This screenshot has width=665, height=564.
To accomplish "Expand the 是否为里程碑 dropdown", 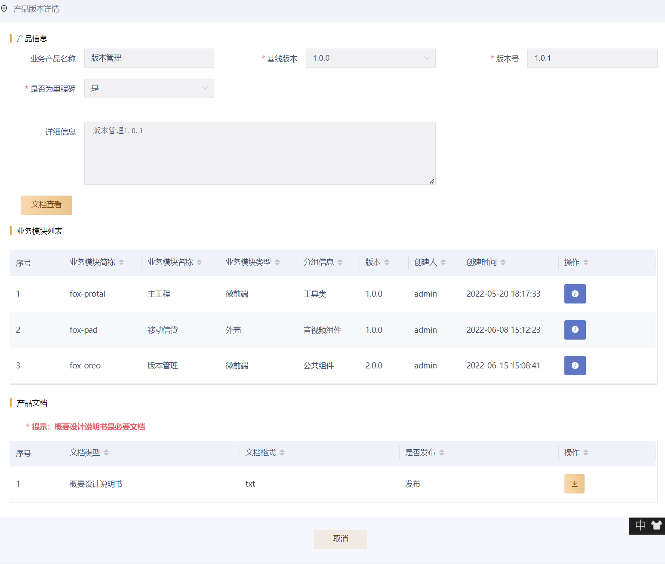I will click(x=149, y=89).
